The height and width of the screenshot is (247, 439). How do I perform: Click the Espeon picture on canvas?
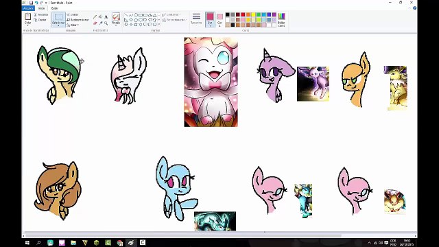pyautogui.click(x=313, y=84)
